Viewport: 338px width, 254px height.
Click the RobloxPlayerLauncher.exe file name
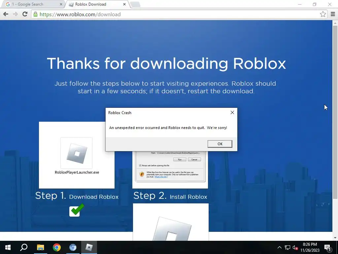pos(77,172)
